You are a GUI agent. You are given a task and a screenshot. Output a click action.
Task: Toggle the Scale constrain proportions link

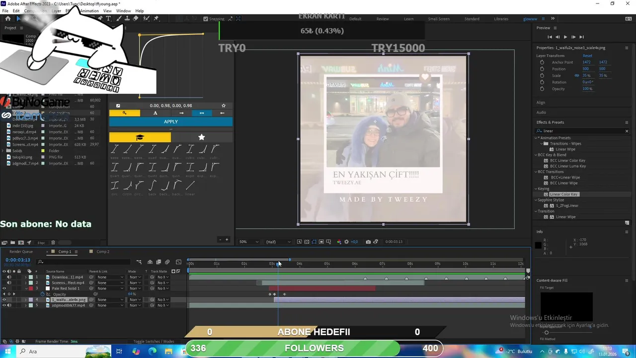(x=577, y=76)
